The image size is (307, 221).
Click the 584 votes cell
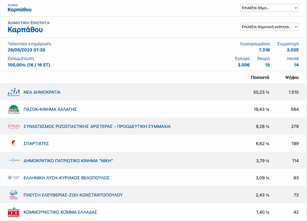(295, 109)
